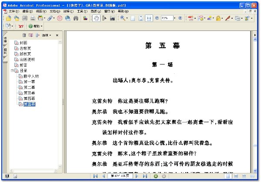Screen dimensions: 261x183
Task: Open the 文件 menu
Action: pyautogui.click(x=14, y=11)
